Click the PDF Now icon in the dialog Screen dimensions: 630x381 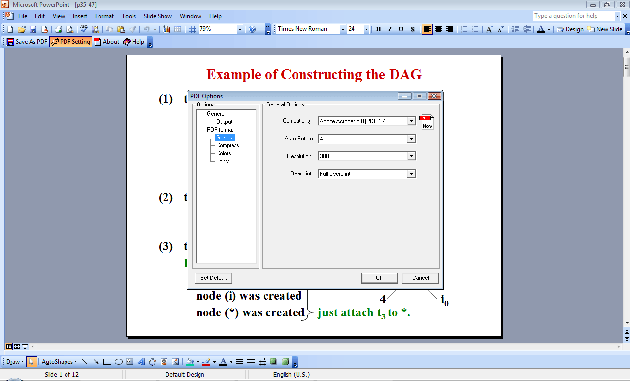(x=427, y=122)
